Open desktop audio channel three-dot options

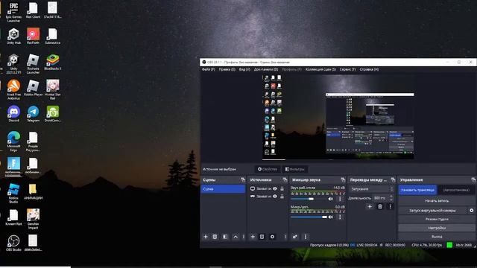tap(340, 199)
